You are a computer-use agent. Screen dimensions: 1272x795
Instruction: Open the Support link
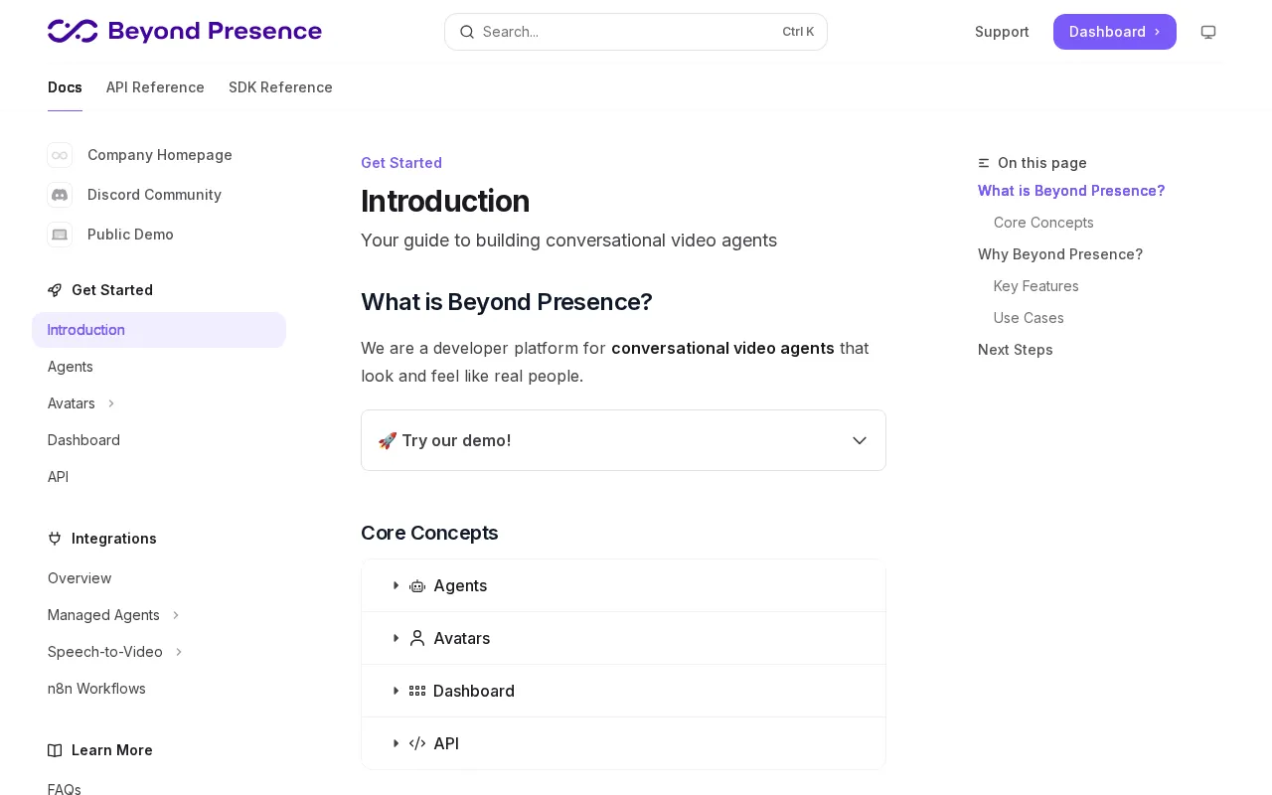click(1002, 32)
